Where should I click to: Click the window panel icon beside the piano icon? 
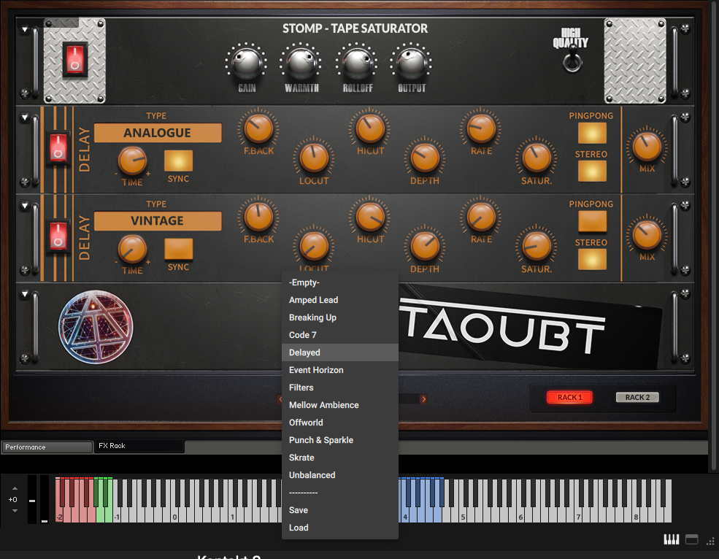pos(691,539)
